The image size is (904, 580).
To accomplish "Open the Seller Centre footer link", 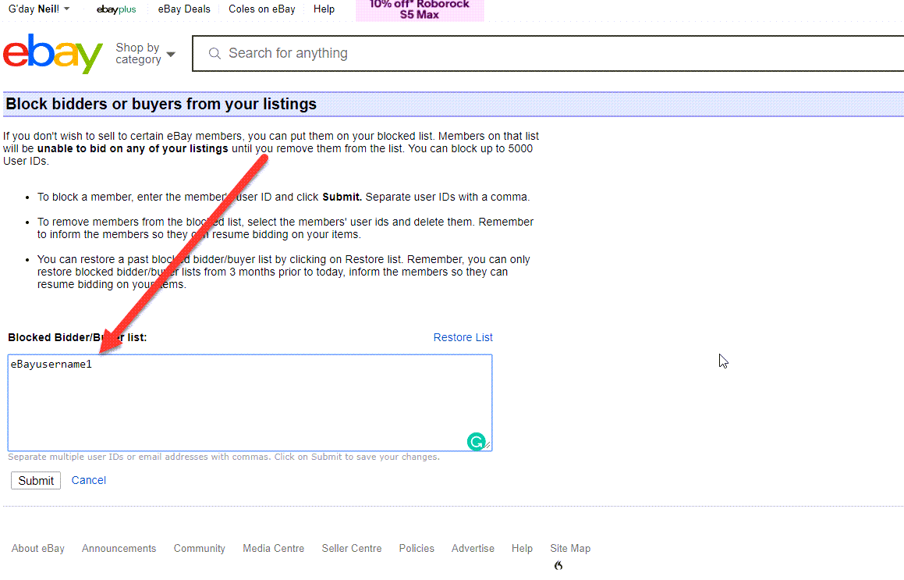I will [x=352, y=548].
